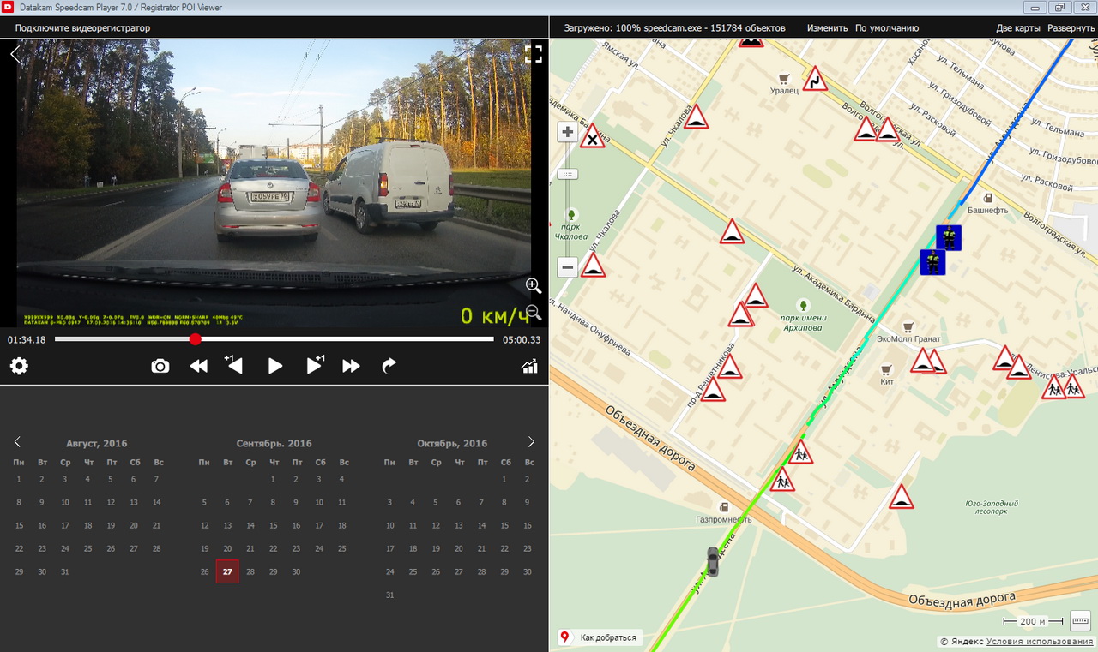Click the Как добраться button

point(599,637)
